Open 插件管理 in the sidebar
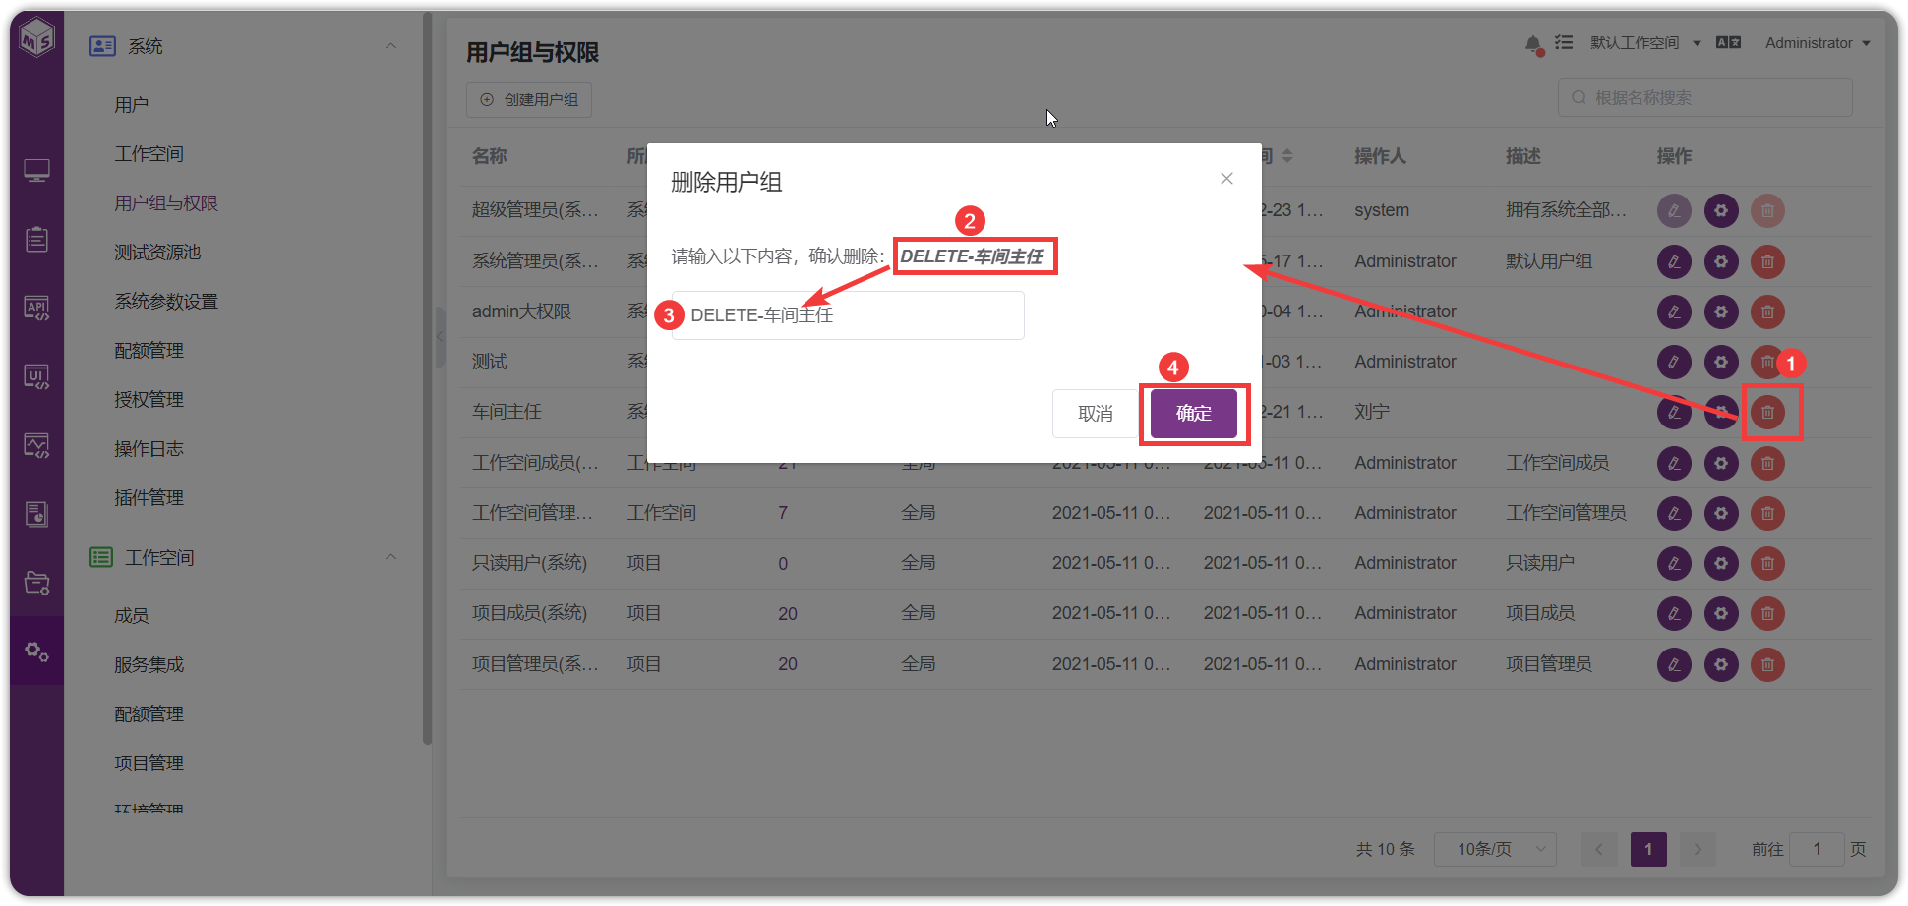Viewport: 1908px width, 906px height. coord(149,498)
